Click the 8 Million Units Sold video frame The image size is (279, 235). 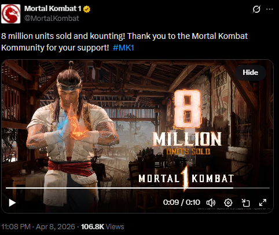pyautogui.click(x=138, y=136)
